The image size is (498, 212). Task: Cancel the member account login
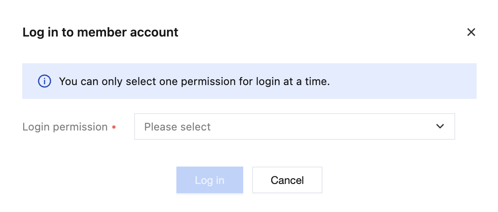(287, 180)
